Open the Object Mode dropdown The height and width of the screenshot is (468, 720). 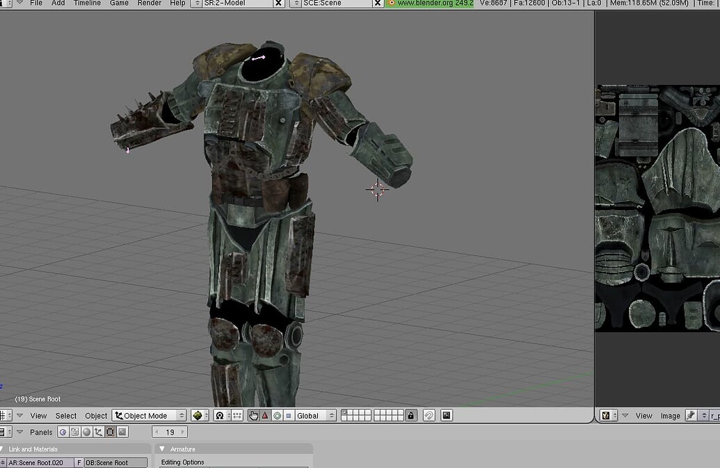point(150,415)
